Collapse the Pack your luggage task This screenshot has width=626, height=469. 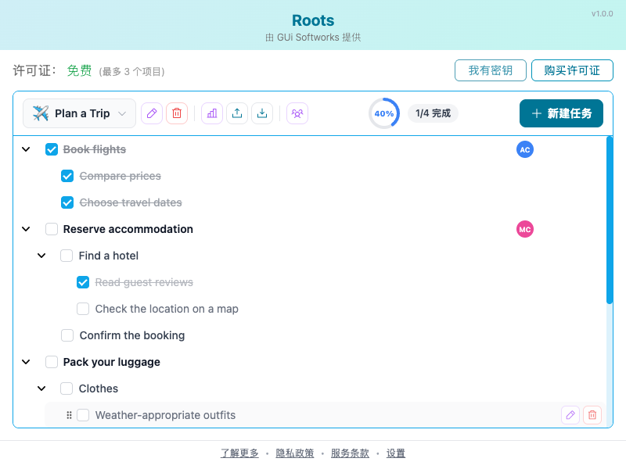(x=26, y=362)
